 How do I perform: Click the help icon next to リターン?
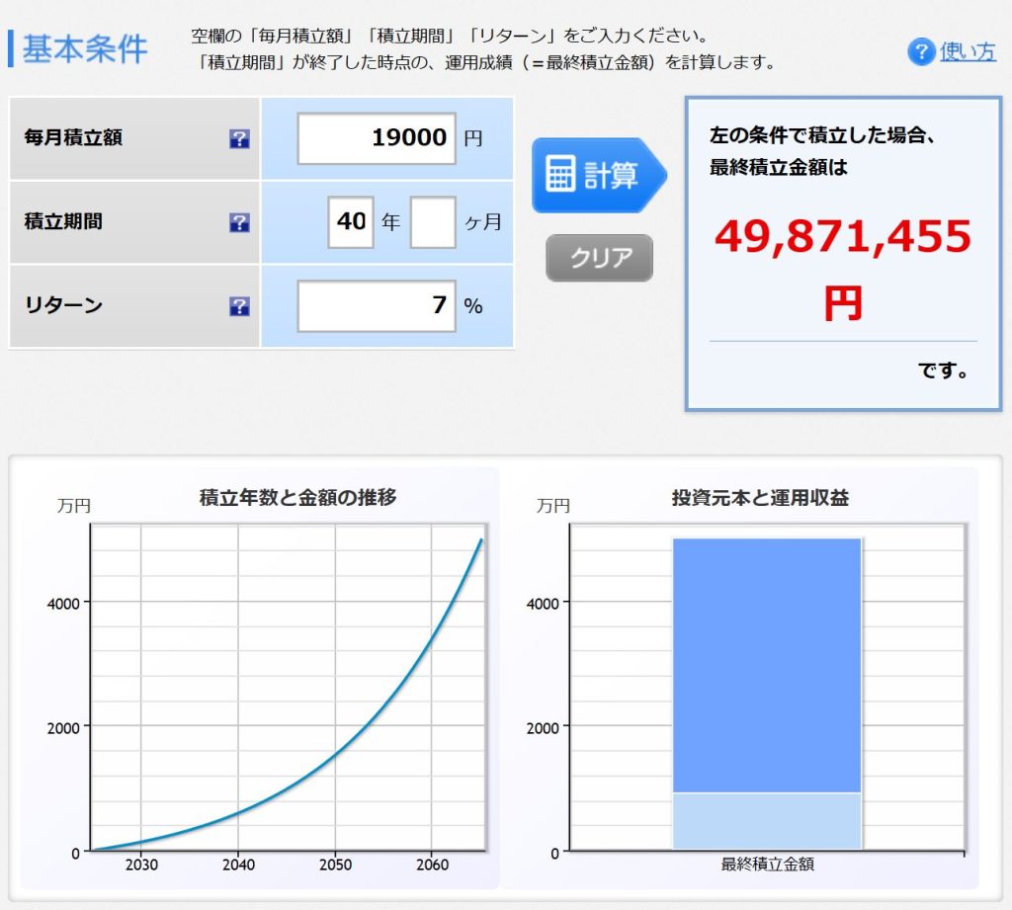(x=239, y=306)
